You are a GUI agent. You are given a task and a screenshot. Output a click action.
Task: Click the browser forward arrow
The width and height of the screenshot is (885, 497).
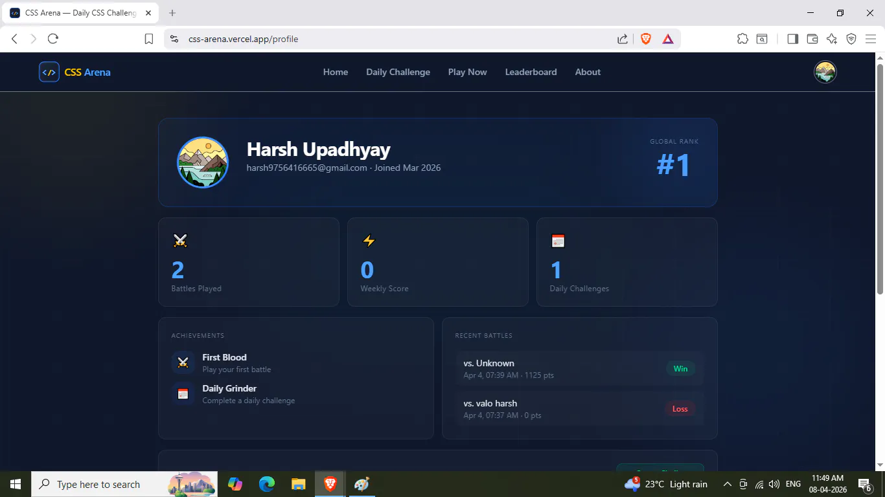[34, 39]
